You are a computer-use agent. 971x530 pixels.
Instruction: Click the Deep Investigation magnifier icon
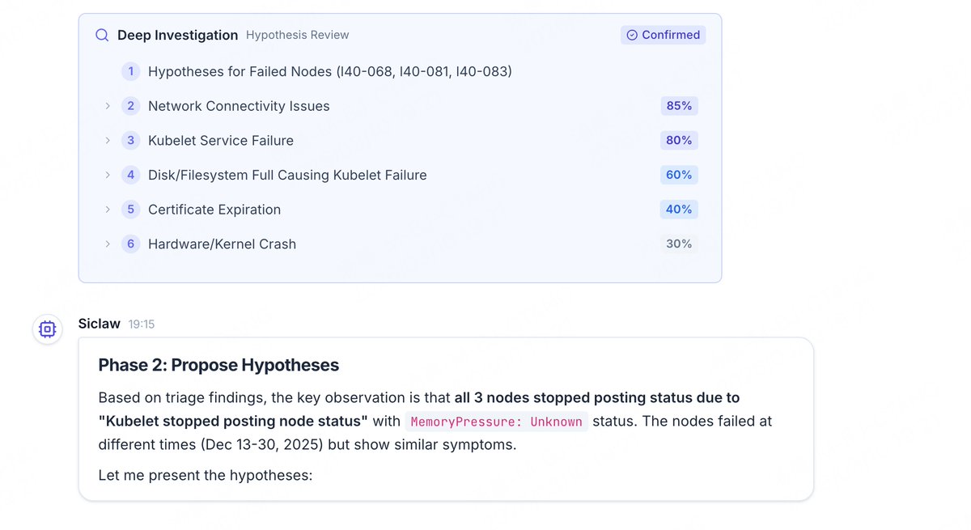coord(102,35)
